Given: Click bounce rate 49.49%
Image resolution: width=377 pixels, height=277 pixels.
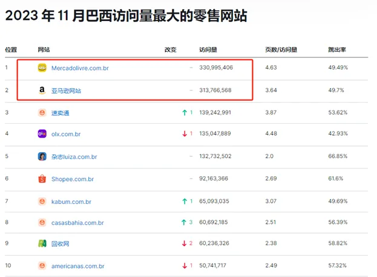Looking at the screenshot, I should [338, 68].
